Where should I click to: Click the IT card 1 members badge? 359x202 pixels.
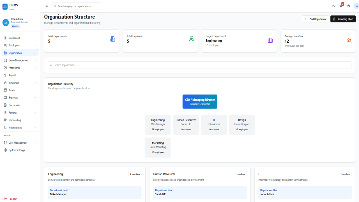(x=345, y=174)
